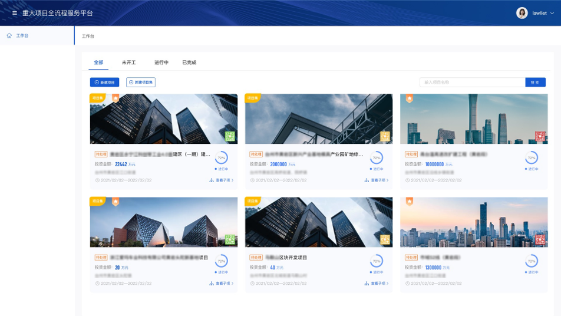Click the 72% progress ring on the 20 万元 card
The width and height of the screenshot is (561, 316).
[x=222, y=261]
